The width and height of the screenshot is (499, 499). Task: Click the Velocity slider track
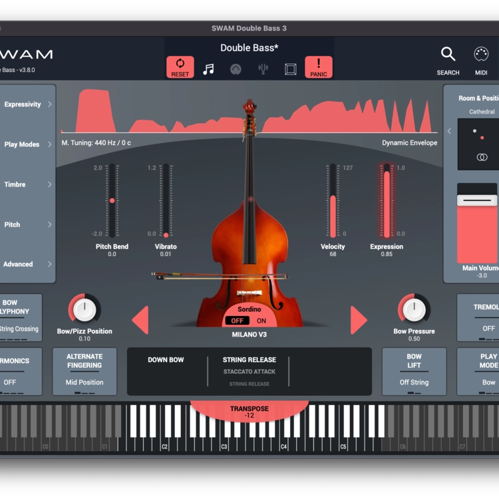333,201
